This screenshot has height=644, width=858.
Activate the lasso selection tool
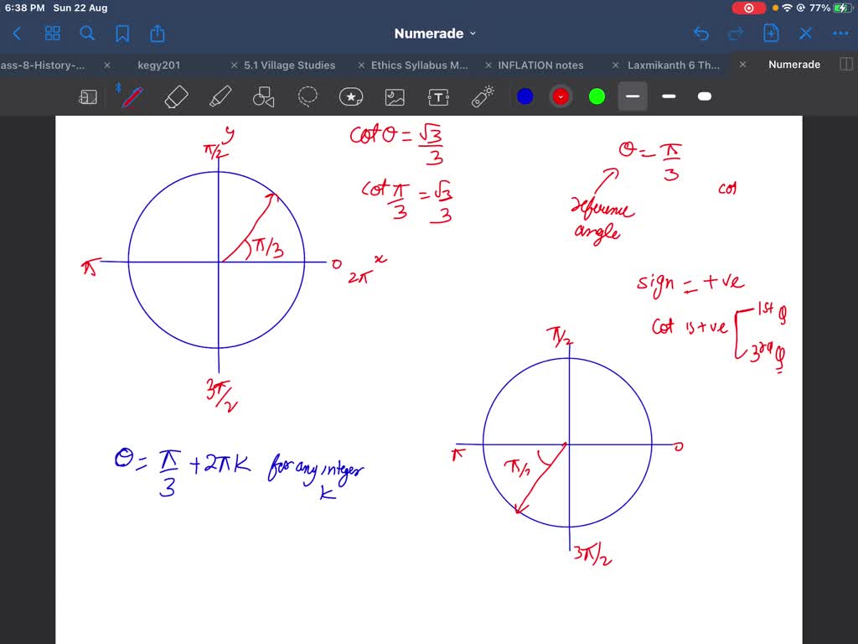308,96
